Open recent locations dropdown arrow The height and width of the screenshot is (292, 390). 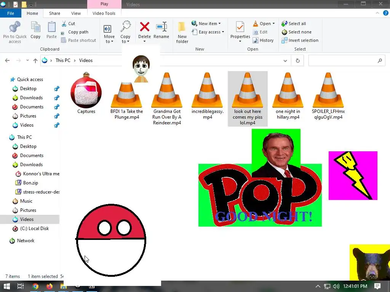coord(27,60)
